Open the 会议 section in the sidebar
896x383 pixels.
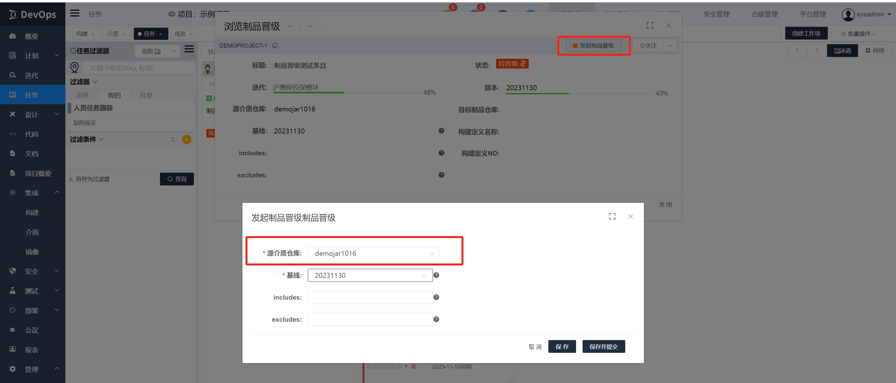click(x=32, y=330)
